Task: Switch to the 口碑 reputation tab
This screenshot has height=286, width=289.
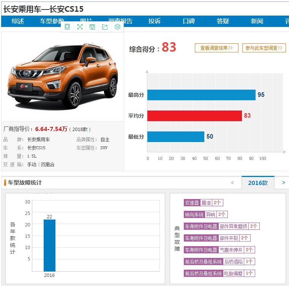Action: click(189, 21)
